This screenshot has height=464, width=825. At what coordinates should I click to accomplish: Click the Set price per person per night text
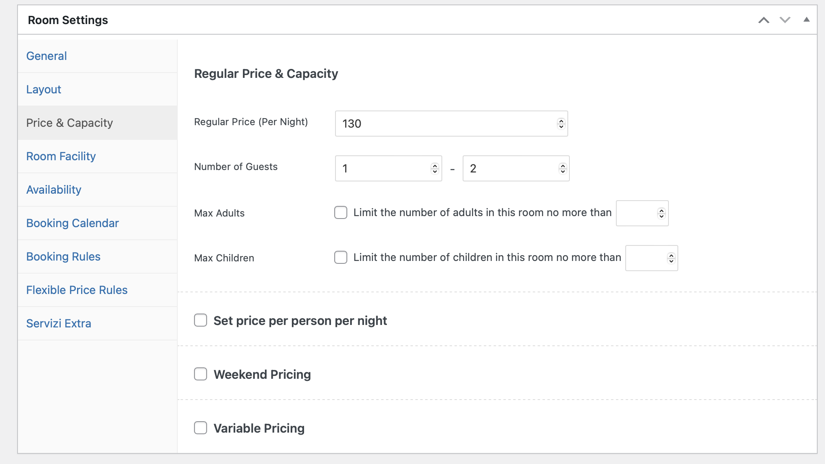point(300,321)
